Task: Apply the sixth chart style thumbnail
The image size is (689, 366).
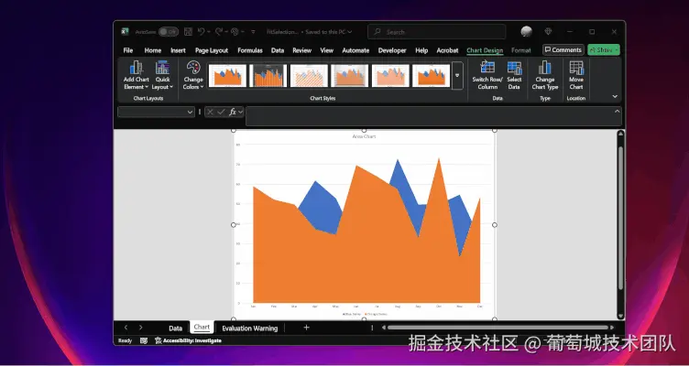Action: click(431, 75)
